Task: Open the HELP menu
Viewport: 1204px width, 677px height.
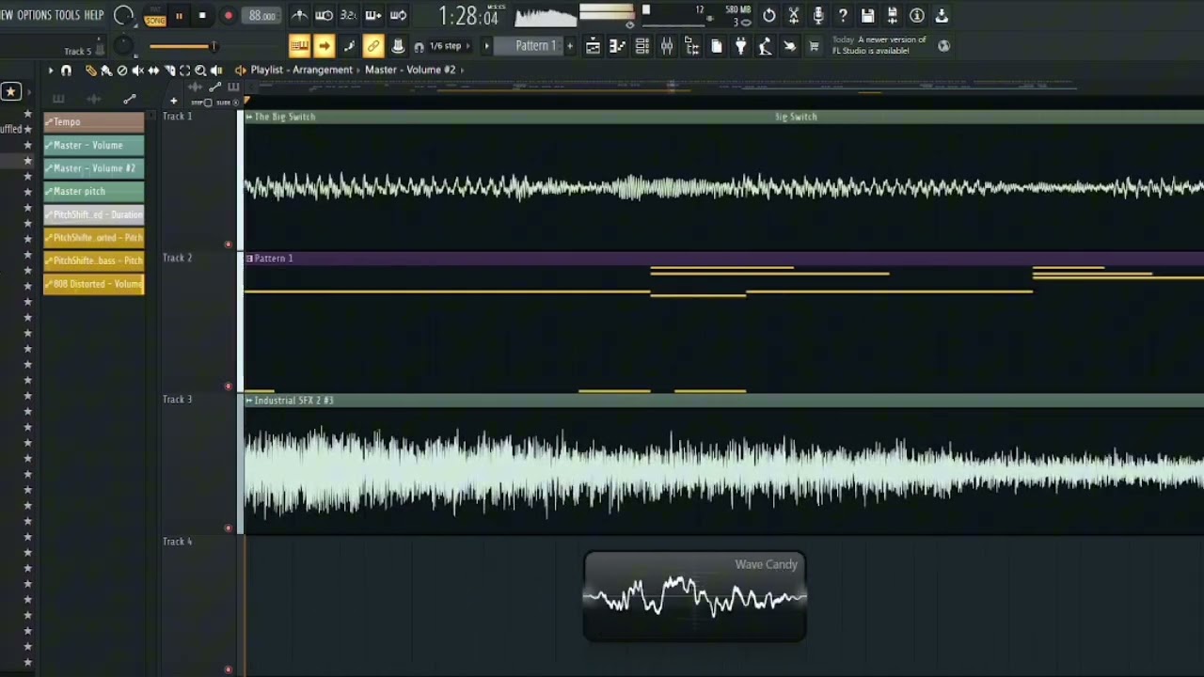Action: pos(94,16)
